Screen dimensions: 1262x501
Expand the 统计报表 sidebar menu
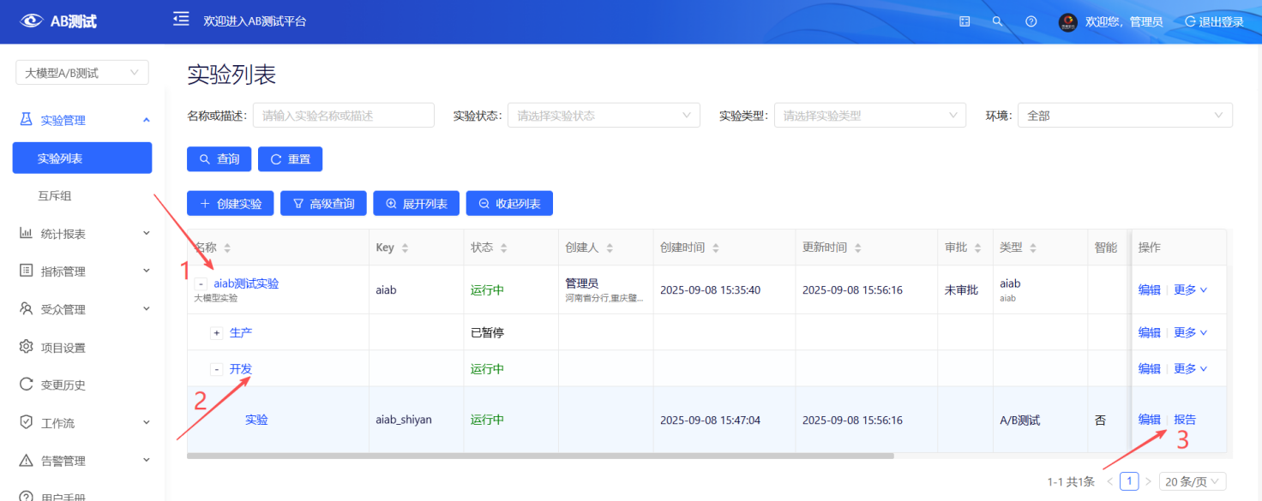85,234
